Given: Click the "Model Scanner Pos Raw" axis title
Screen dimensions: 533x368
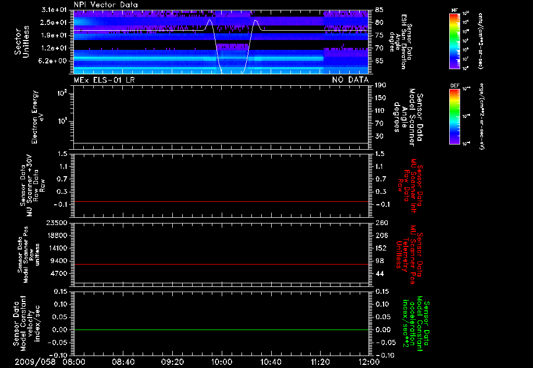Looking at the screenshot, I should 29,255.
